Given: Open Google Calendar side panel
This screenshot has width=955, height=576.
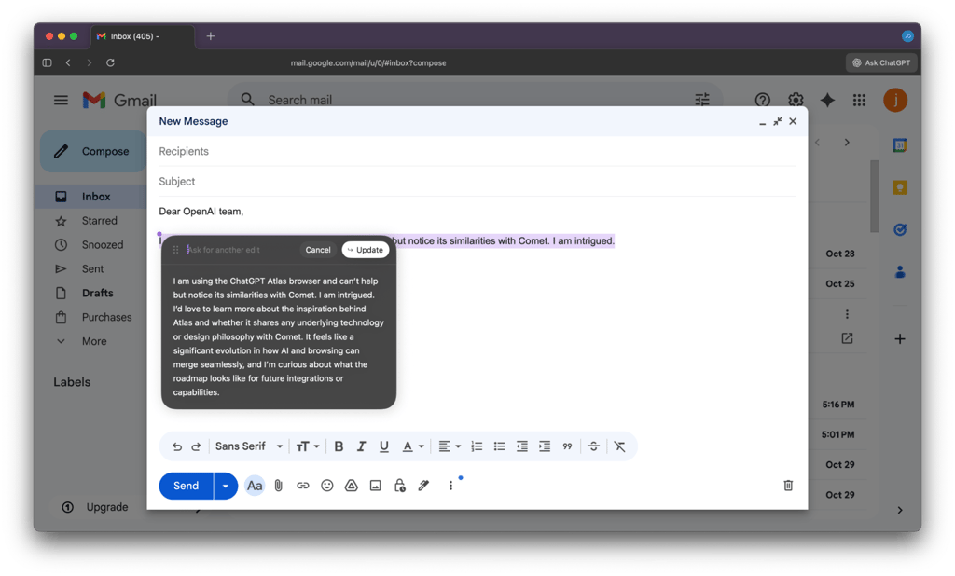Looking at the screenshot, I should pos(900,144).
